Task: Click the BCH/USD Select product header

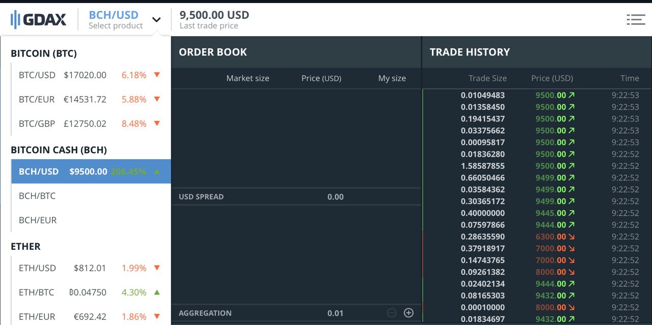Action: (x=116, y=20)
